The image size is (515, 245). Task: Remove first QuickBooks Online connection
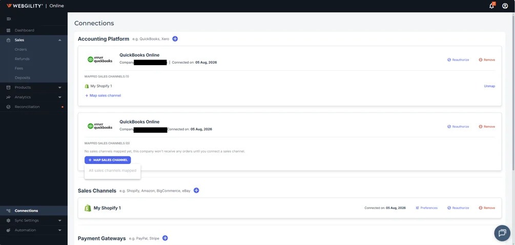[x=487, y=60]
